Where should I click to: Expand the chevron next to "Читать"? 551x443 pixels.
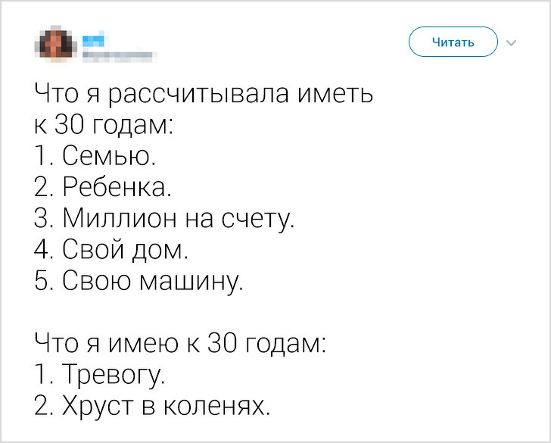tap(511, 42)
